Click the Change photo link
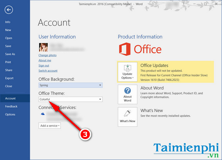 [47, 55]
